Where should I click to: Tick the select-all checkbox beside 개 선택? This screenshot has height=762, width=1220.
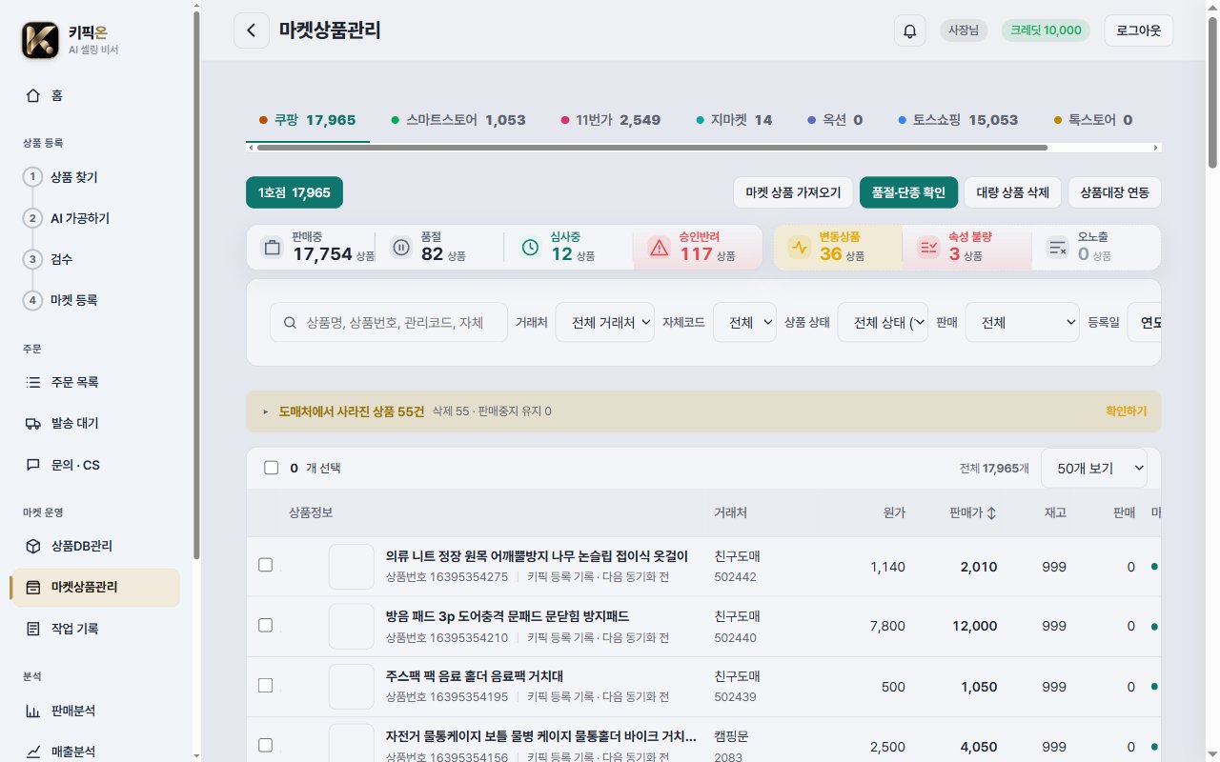tap(271, 468)
